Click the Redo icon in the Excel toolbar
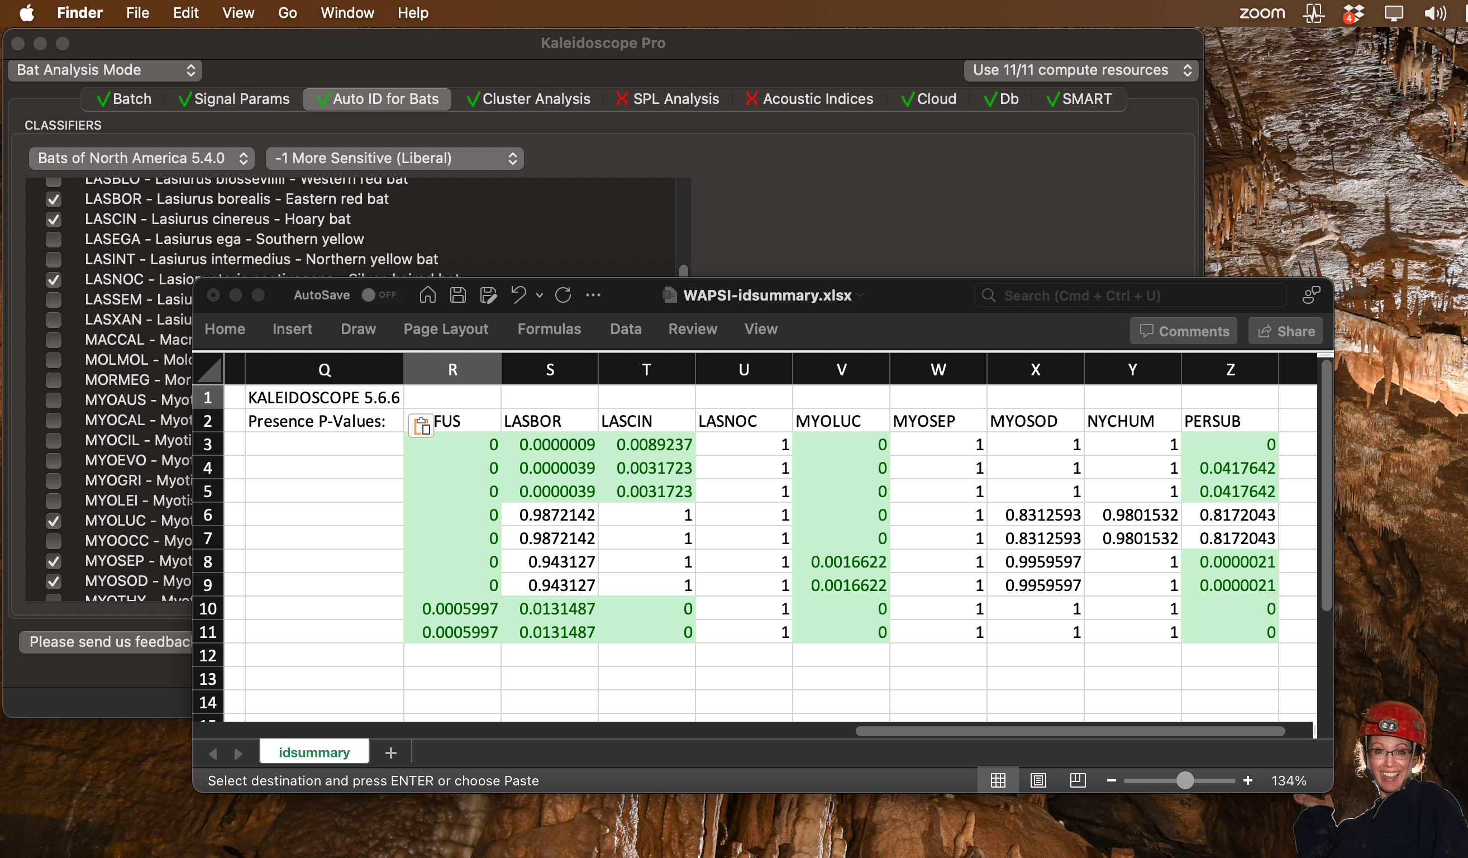1468x858 pixels. [563, 295]
